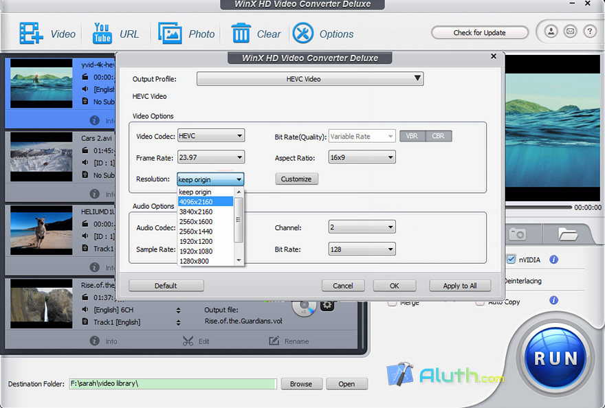Viewport: 605px width, 408px height.
Task: Click the email envelope icon
Action: [570, 31]
